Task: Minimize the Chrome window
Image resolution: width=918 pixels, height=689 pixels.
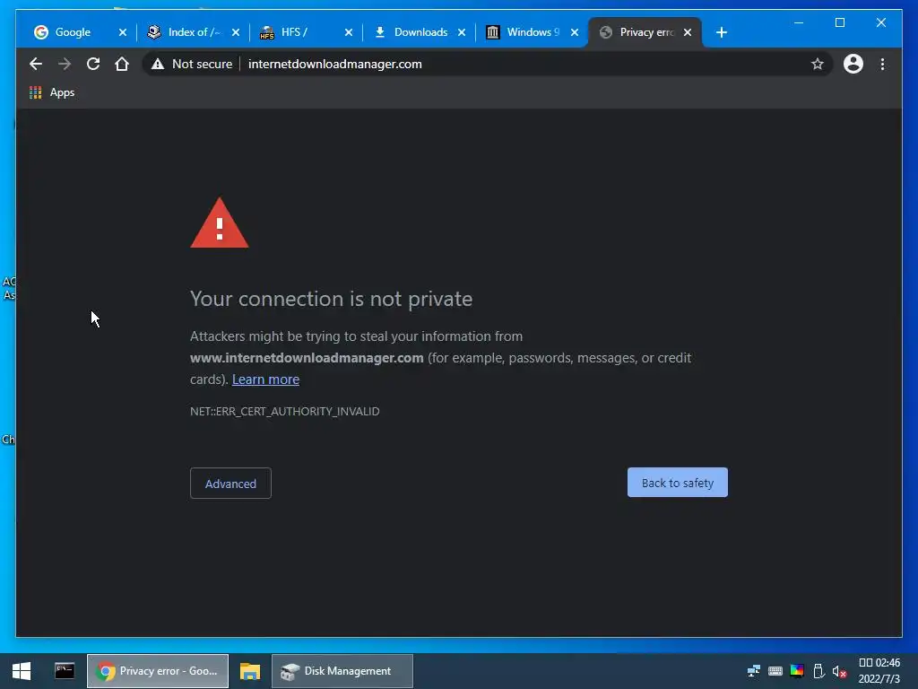Action: point(799,22)
